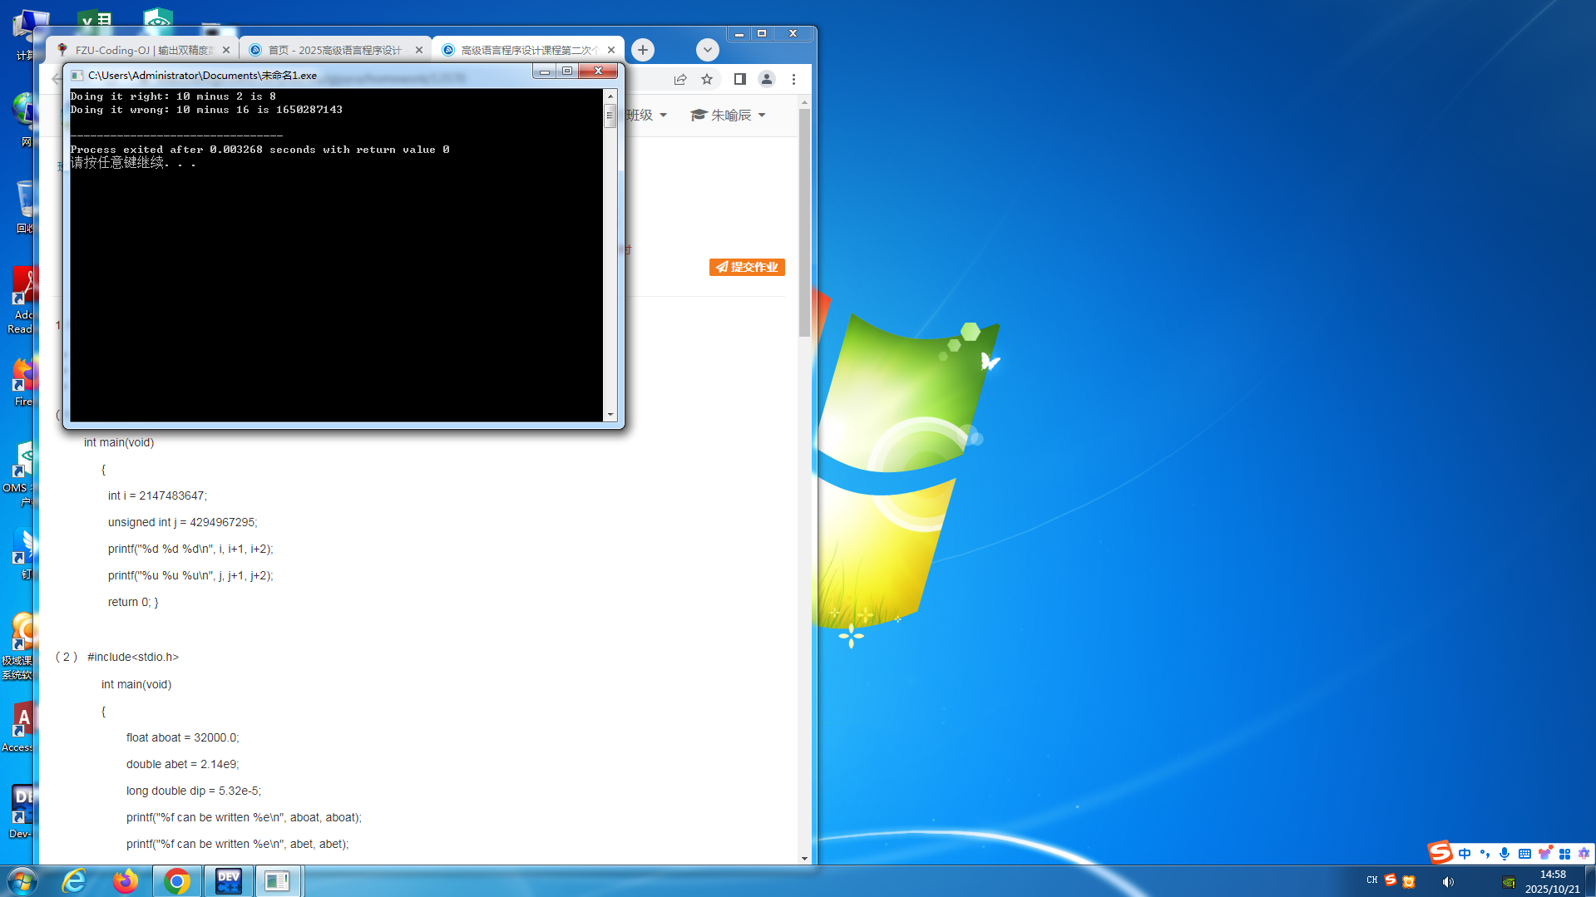Image resolution: width=1596 pixels, height=897 pixels.
Task: Toggle Sogou punctuation mode
Action: pos(1485,854)
